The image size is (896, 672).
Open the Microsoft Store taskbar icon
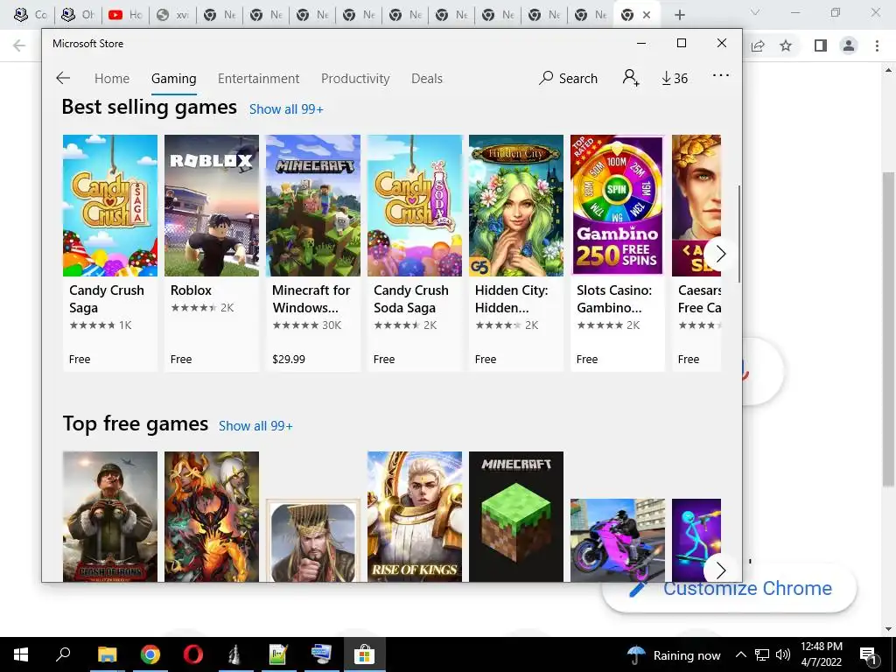364,654
